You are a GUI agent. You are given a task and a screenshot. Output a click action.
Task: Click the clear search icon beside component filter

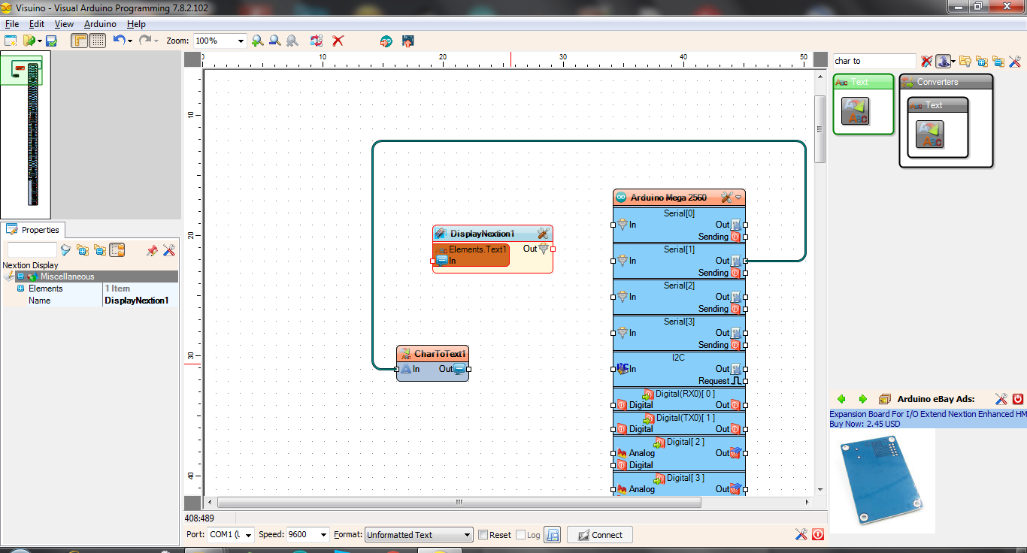pos(926,62)
